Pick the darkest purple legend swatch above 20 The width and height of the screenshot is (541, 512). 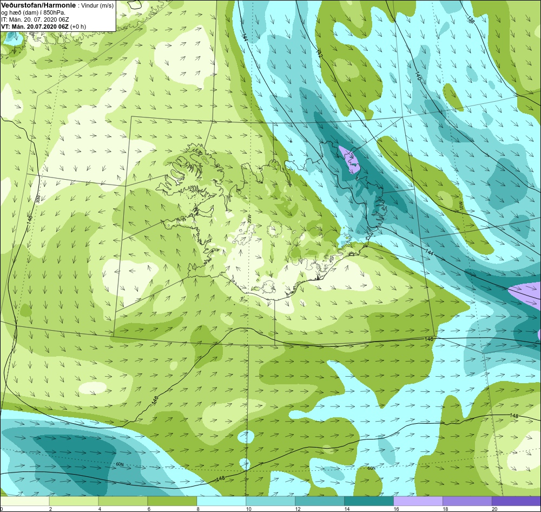[x=516, y=501]
